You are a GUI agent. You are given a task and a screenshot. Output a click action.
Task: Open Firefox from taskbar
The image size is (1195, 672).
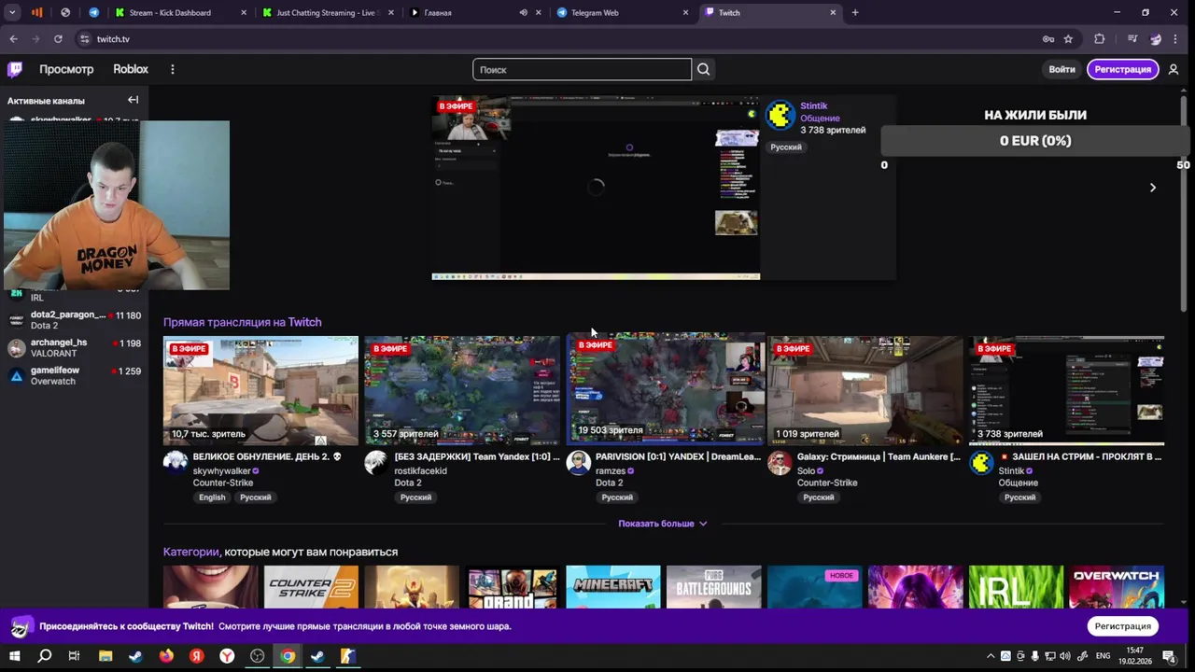point(166,656)
